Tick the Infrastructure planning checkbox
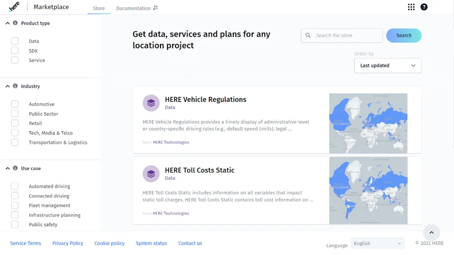Viewport: 454px width, 255px height. pyautogui.click(x=15, y=215)
